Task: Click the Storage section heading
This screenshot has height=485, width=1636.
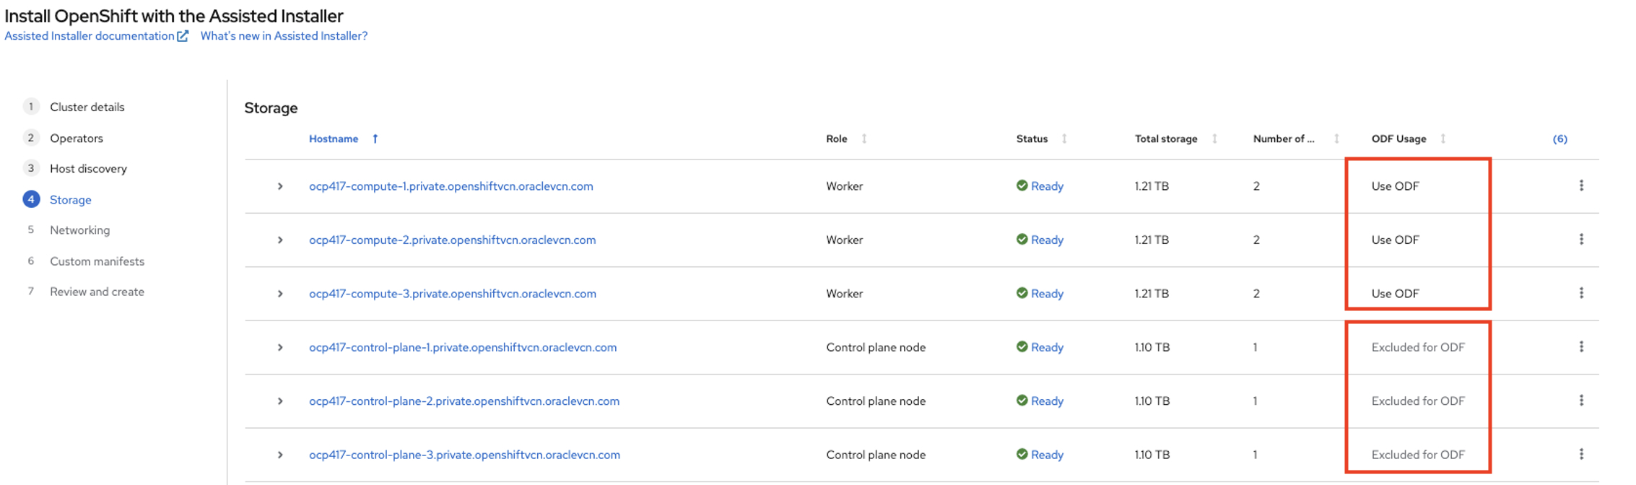Action: 271,108
